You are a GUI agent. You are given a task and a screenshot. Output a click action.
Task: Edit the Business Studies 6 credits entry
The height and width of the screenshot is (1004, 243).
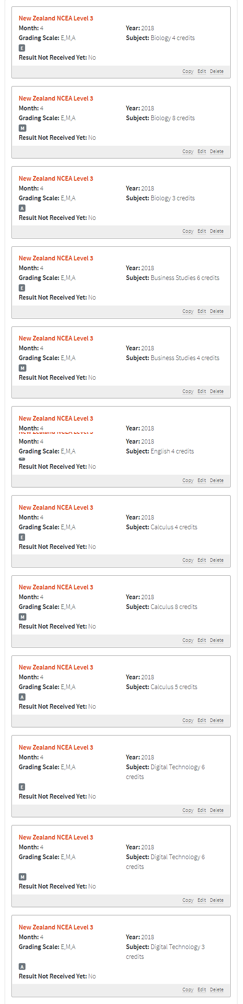click(202, 311)
